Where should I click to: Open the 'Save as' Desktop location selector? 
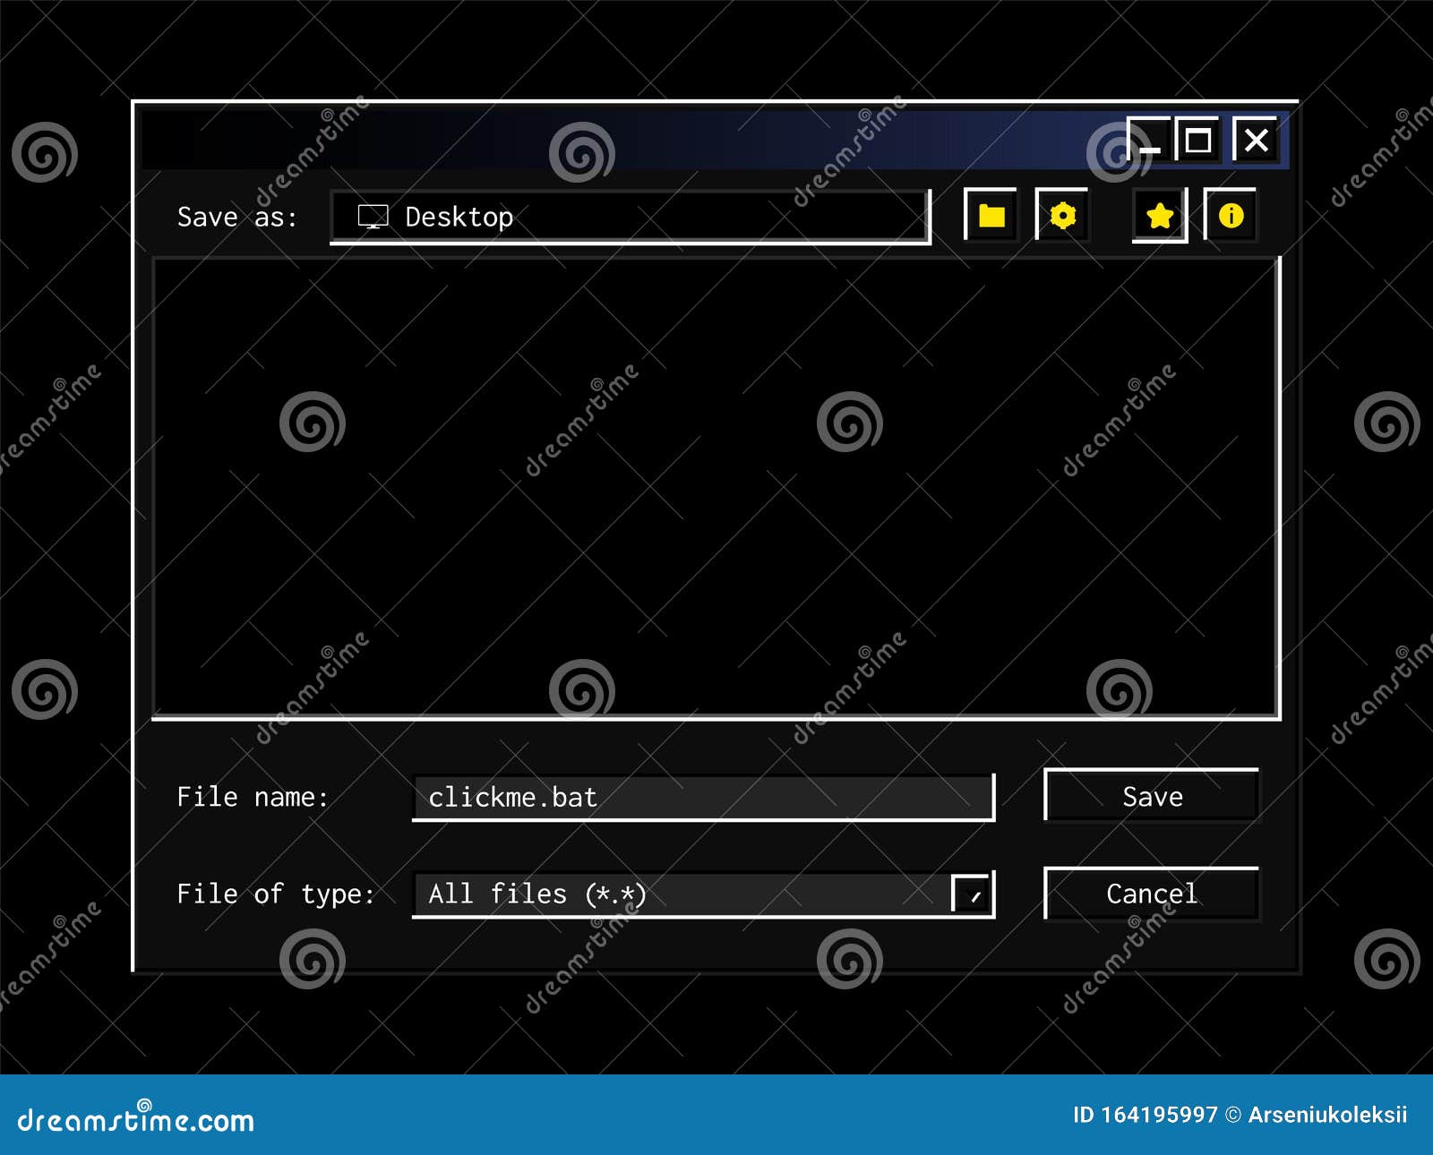pyautogui.click(x=627, y=216)
